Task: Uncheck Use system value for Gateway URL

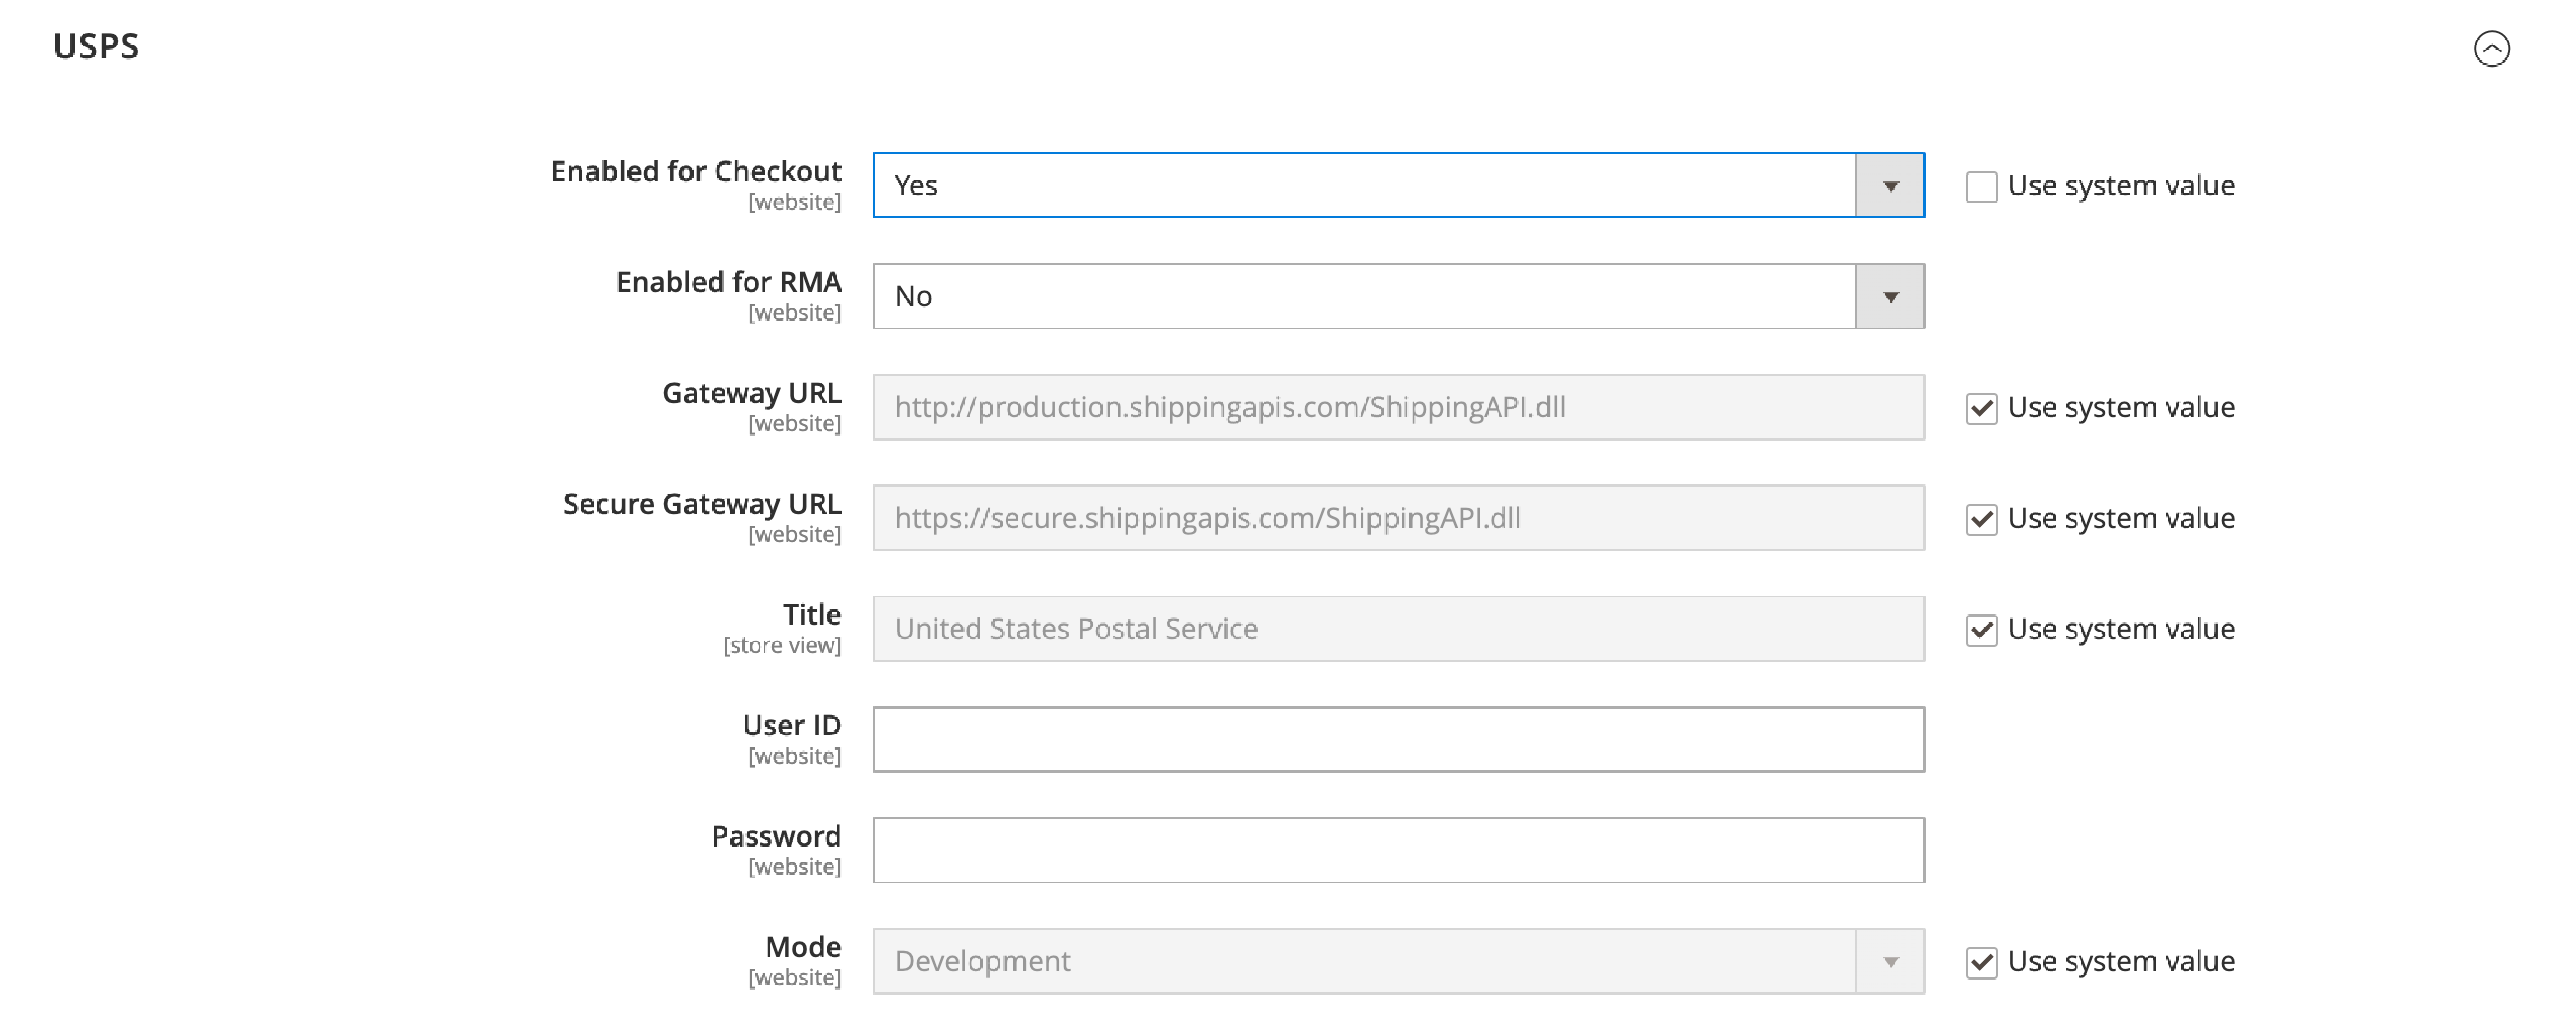Action: [x=1981, y=408]
